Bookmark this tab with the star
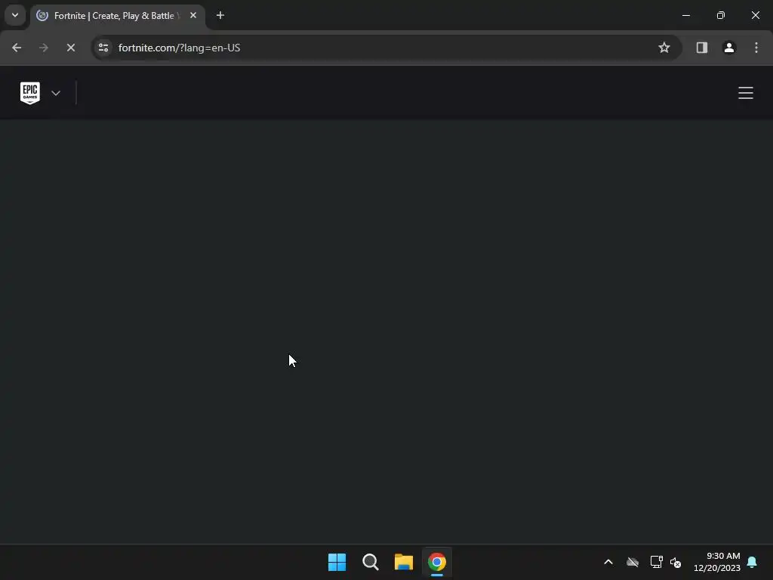Screen dimensions: 773x580 (664, 48)
